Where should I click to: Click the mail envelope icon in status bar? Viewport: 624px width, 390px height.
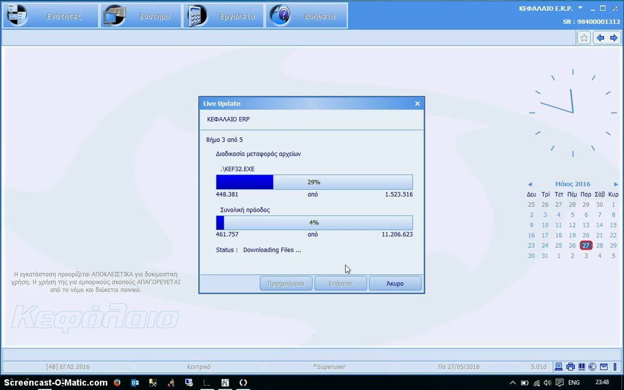click(x=604, y=367)
